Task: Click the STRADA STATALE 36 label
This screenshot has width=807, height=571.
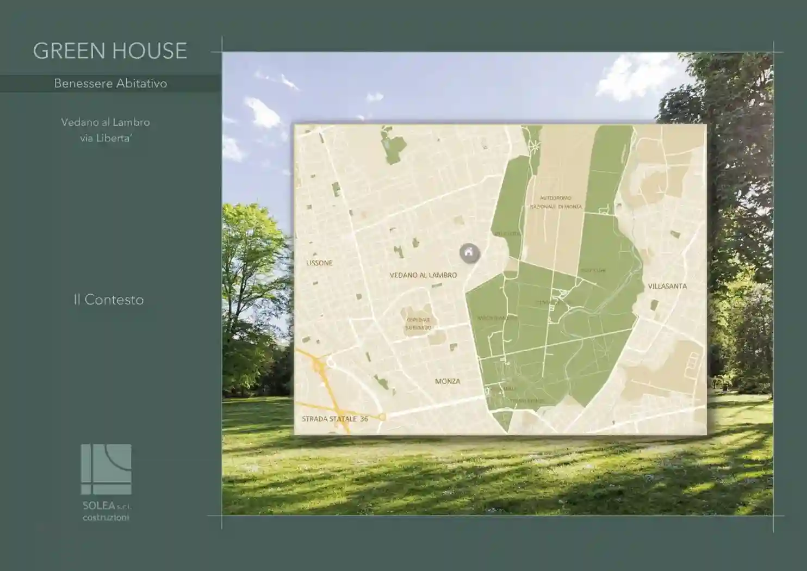Action: [335, 419]
